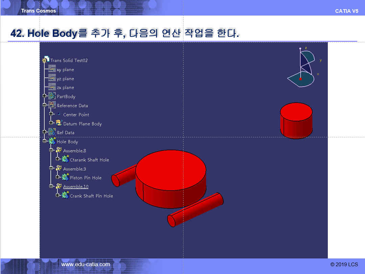This screenshot has height=274, width=365.
Task: Click the zx plane icon in tree
Action: pos(52,87)
